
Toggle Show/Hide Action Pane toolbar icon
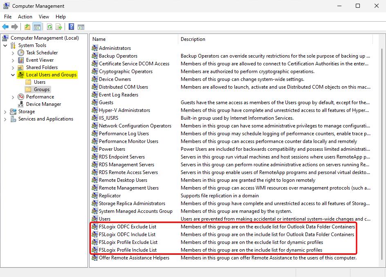[81, 27]
